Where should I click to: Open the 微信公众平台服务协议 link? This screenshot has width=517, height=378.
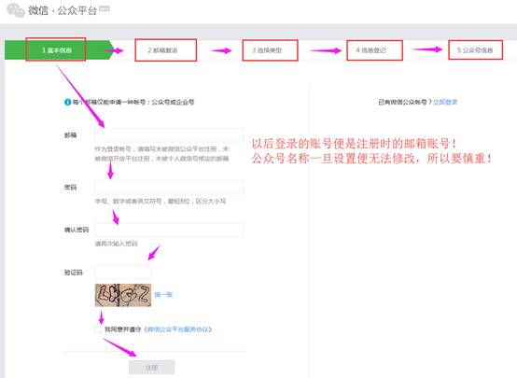point(177,329)
